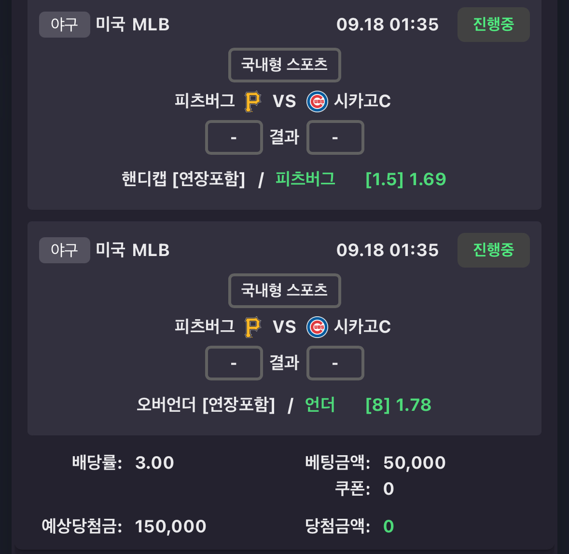569x554 pixels.
Task: Click the Chicago Cubs logo in second bet
Action: 317,327
